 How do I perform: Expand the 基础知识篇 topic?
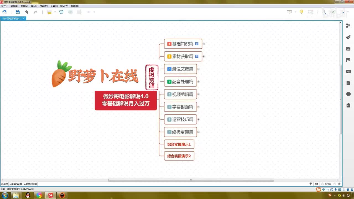tap(204, 44)
